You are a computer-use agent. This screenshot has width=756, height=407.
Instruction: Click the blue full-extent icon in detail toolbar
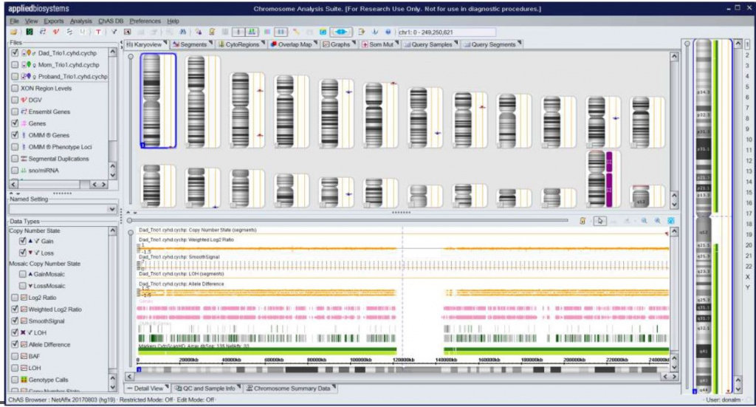tap(670, 220)
